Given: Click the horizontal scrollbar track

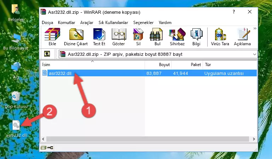Looking at the screenshot, I should click(147, 139).
